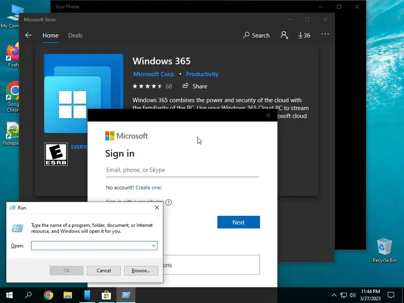The height and width of the screenshot is (303, 404).
Task: Open Search in Microsoft Store
Action: tap(256, 35)
